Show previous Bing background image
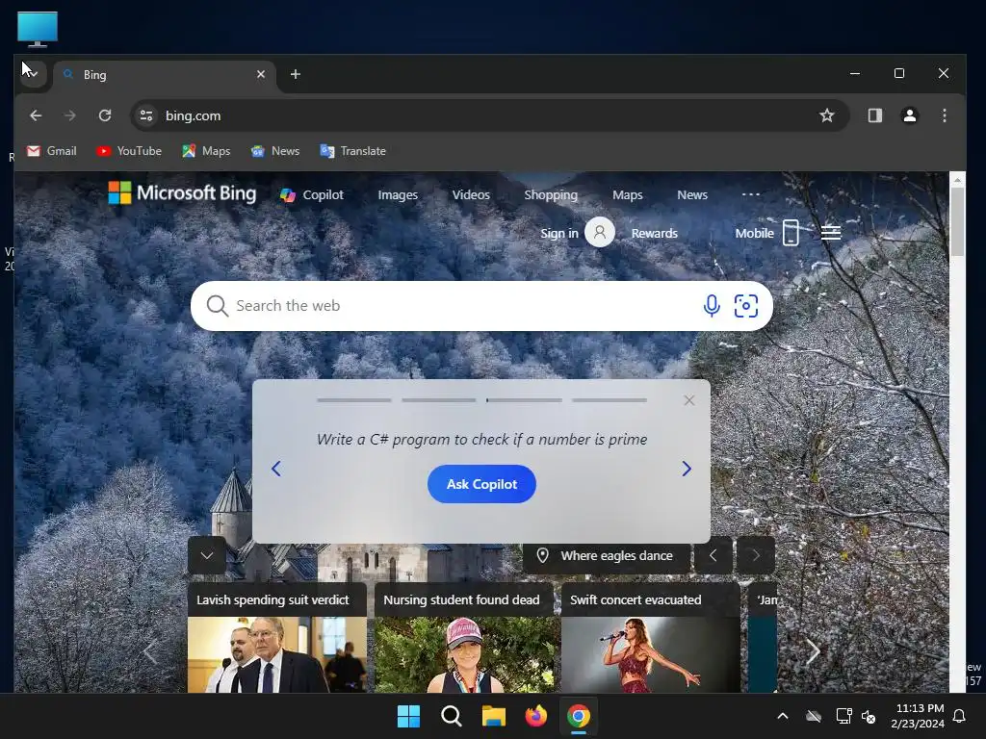 (714, 555)
